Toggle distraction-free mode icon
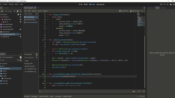This screenshot has width=175, height=98. (x=144, y=8)
